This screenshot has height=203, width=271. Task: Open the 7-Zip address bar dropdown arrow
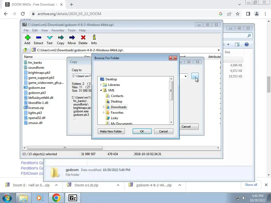tap(219, 50)
